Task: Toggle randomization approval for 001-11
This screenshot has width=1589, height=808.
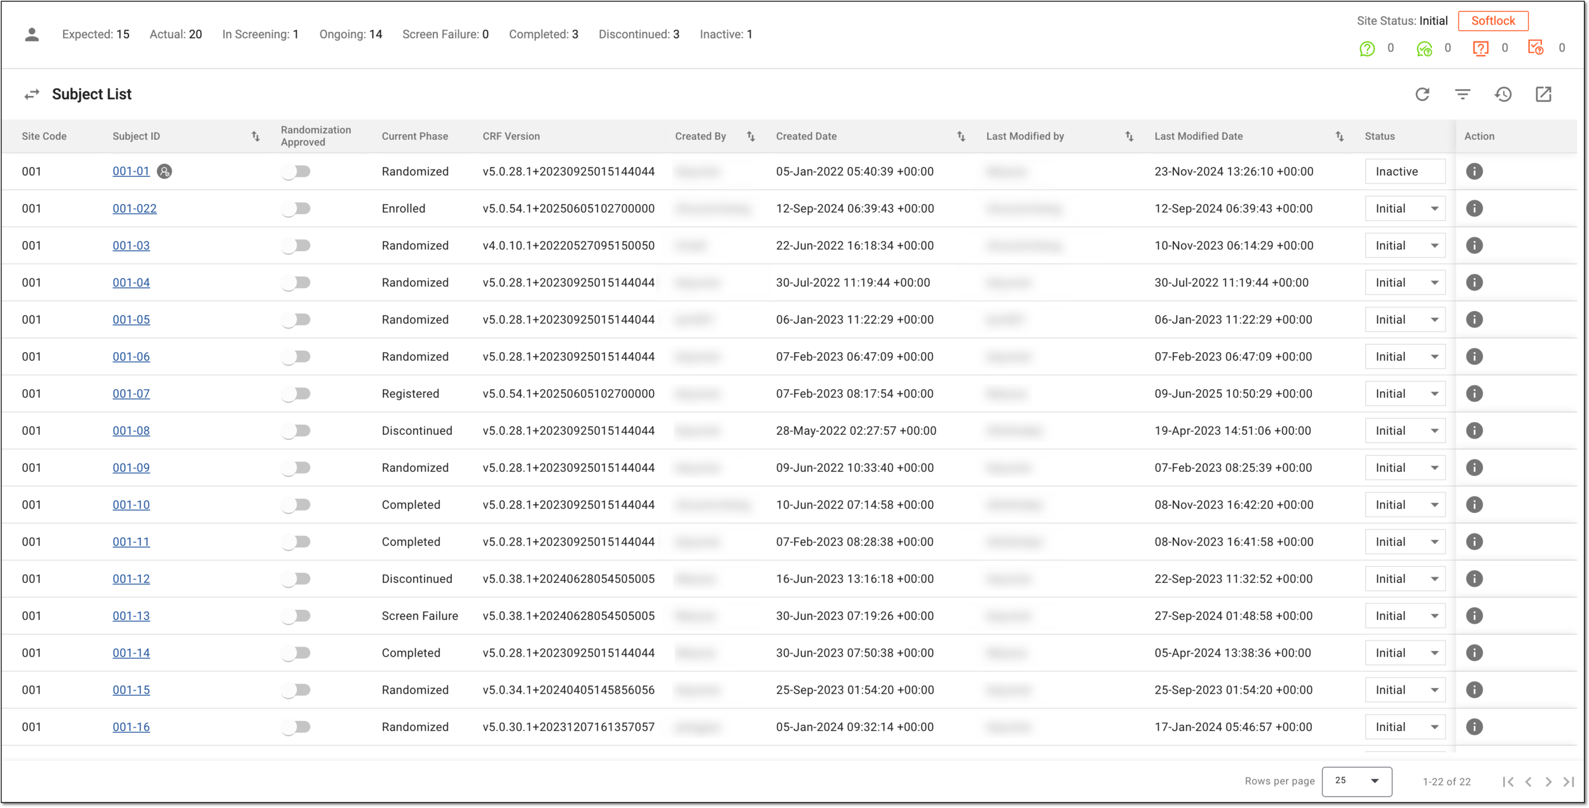Action: [296, 542]
